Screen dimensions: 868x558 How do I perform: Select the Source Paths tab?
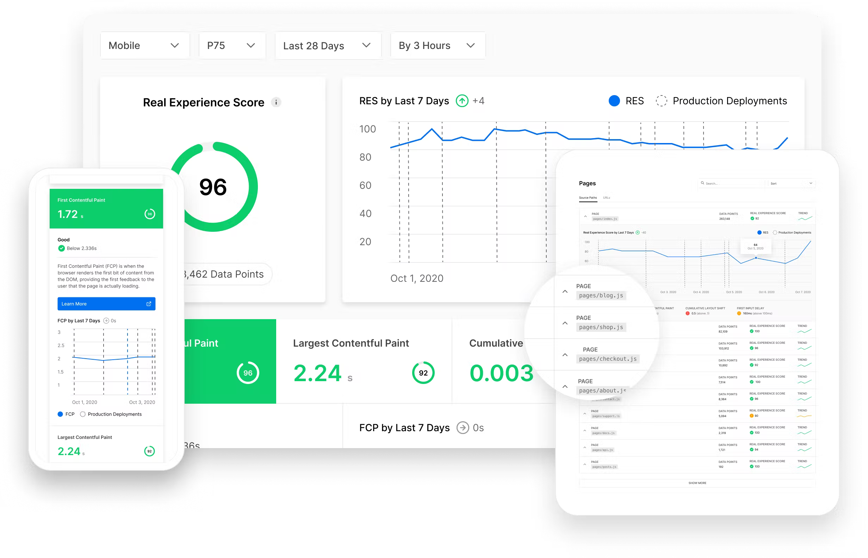588,198
